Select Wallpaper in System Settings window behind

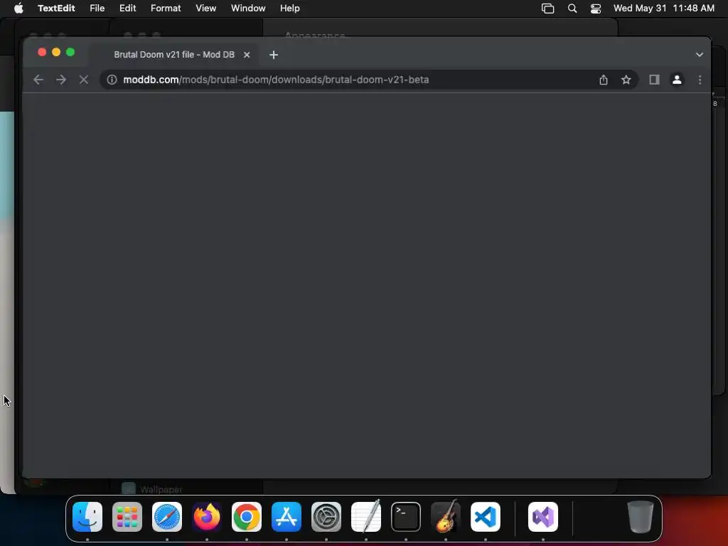pos(154,489)
